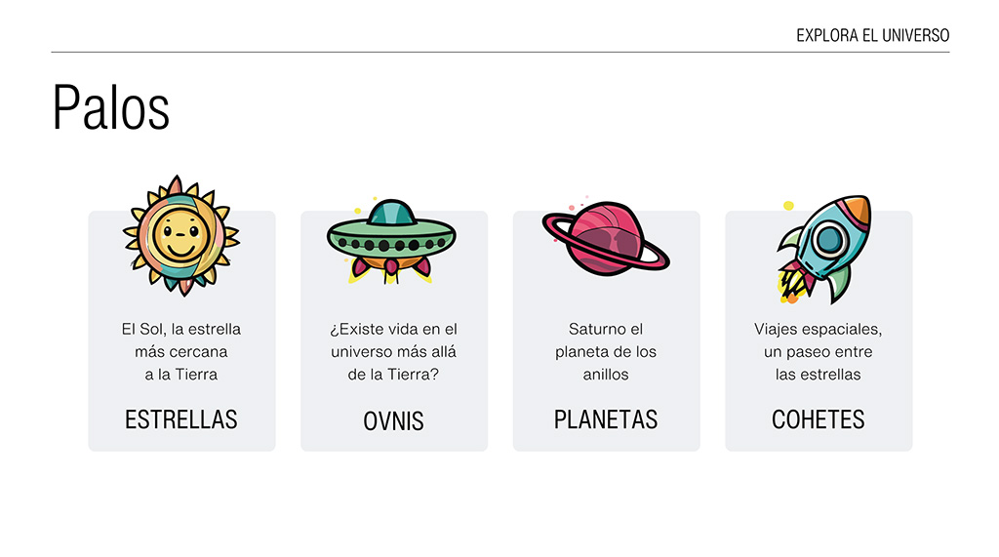Click the OVNIS card heading

pos(393,420)
